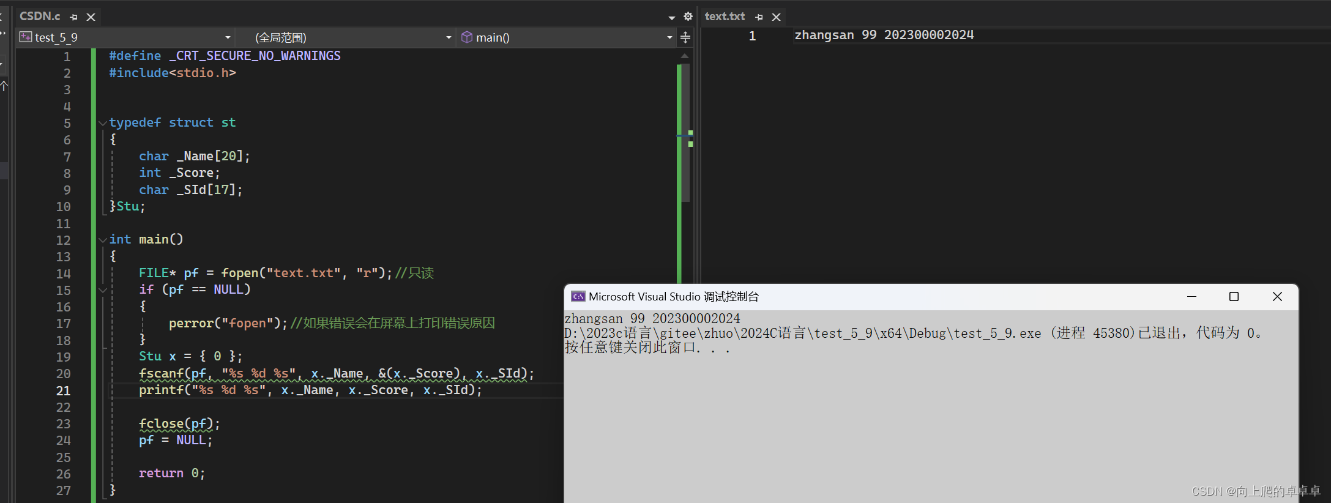Click the text.txt content line 'zhangsan 99'
Image resolution: width=1331 pixels, height=503 pixels.
click(x=884, y=35)
